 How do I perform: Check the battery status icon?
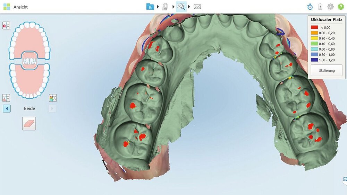pos(320,7)
